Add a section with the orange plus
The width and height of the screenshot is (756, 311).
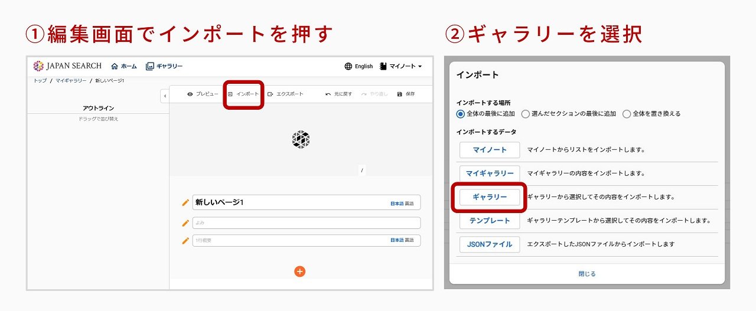300,271
